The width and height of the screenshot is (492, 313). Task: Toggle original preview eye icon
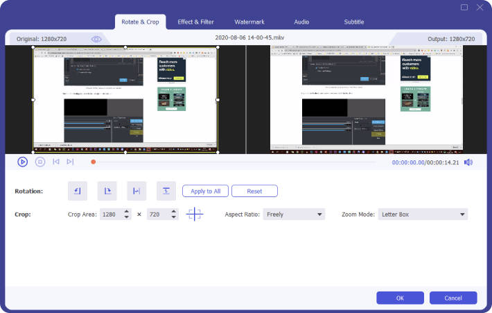pyautogui.click(x=96, y=39)
